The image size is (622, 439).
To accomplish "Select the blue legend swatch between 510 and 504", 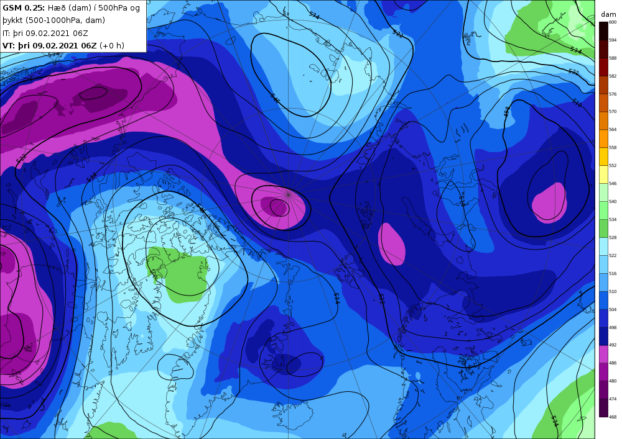I will 603,301.
